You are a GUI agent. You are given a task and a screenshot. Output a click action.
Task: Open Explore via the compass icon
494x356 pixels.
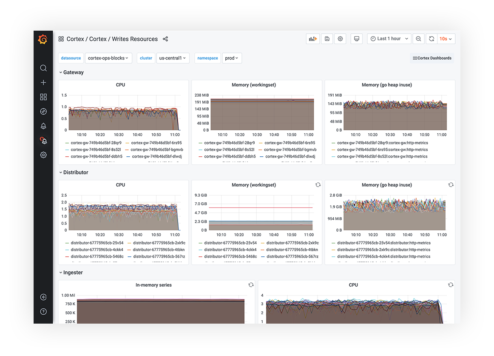coord(43,111)
